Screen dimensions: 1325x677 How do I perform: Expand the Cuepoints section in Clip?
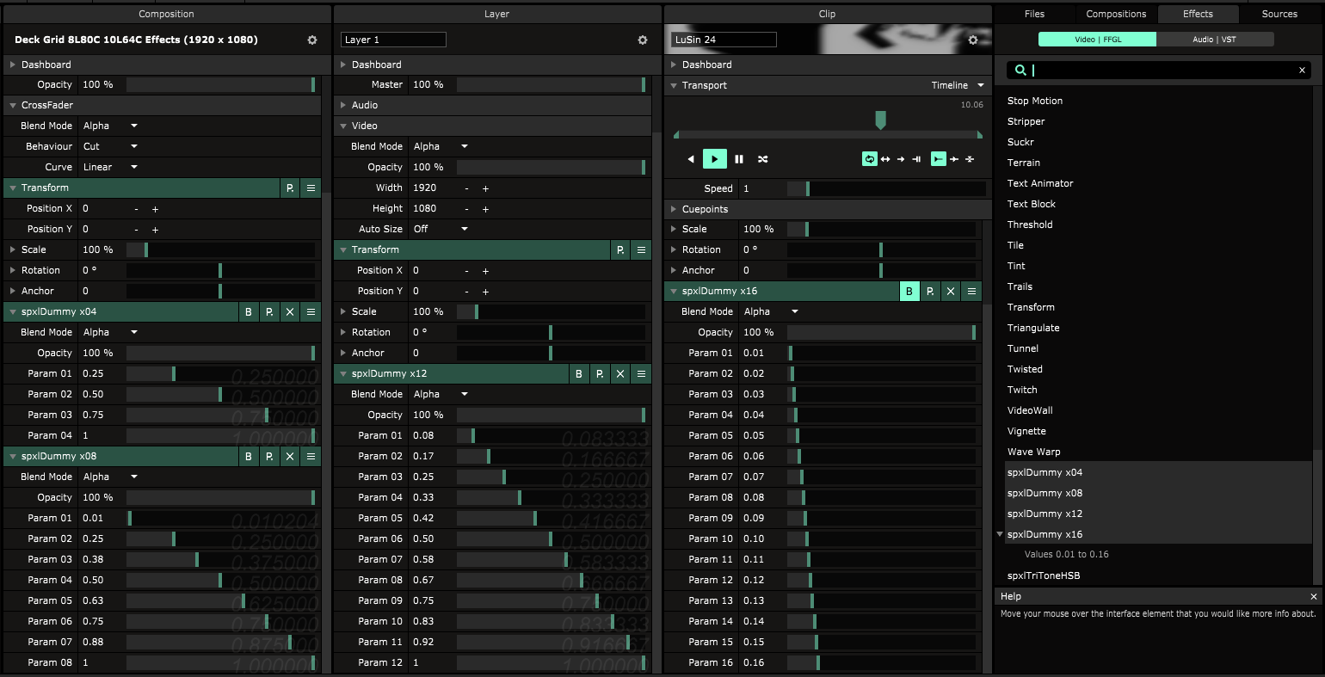pyautogui.click(x=674, y=209)
